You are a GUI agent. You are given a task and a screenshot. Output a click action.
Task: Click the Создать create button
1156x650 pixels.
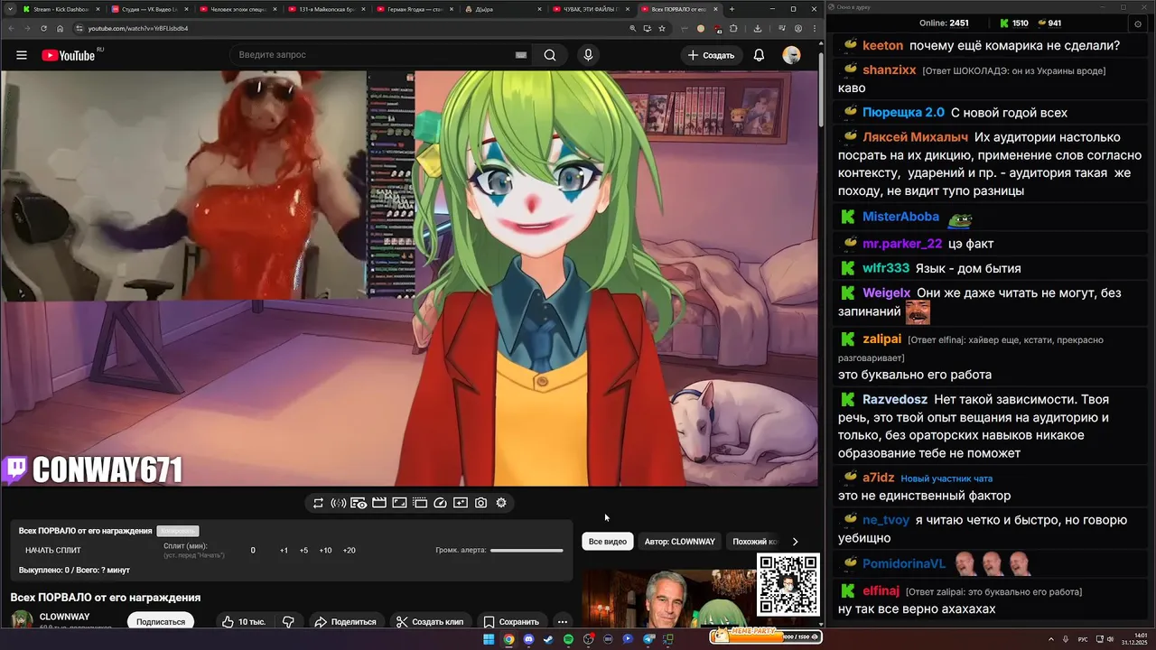coord(711,55)
